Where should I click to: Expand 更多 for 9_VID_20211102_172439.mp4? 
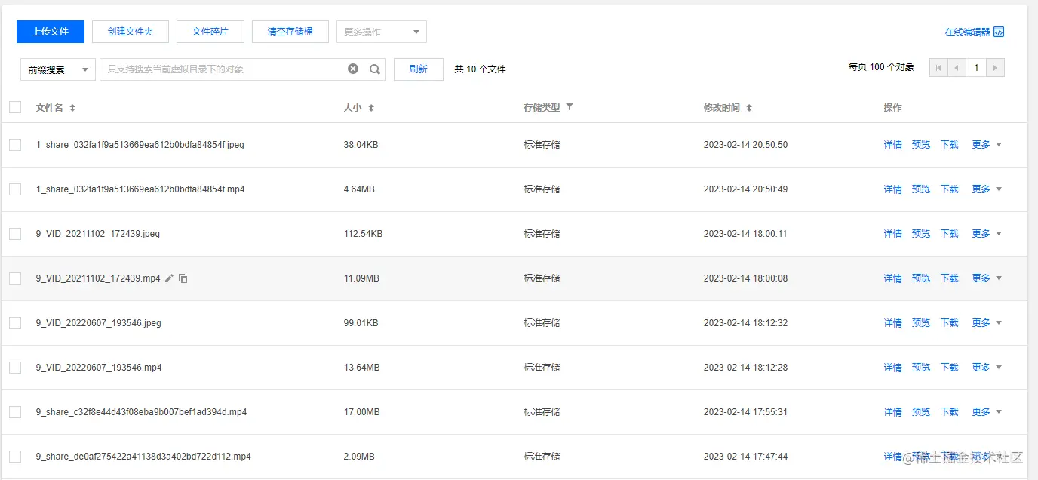[x=987, y=278]
